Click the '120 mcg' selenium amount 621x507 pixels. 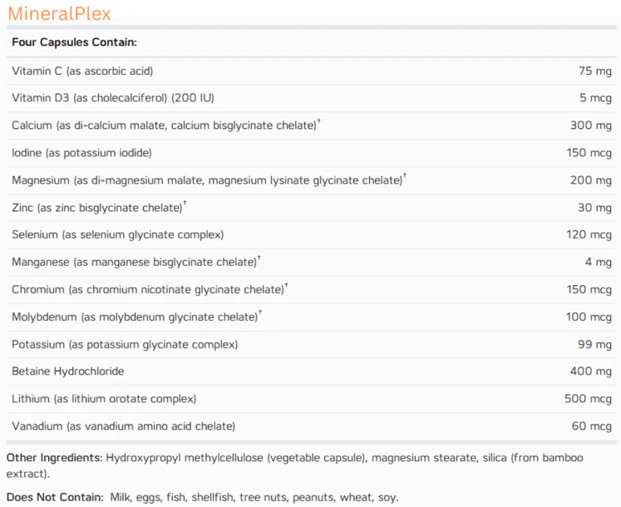point(589,234)
